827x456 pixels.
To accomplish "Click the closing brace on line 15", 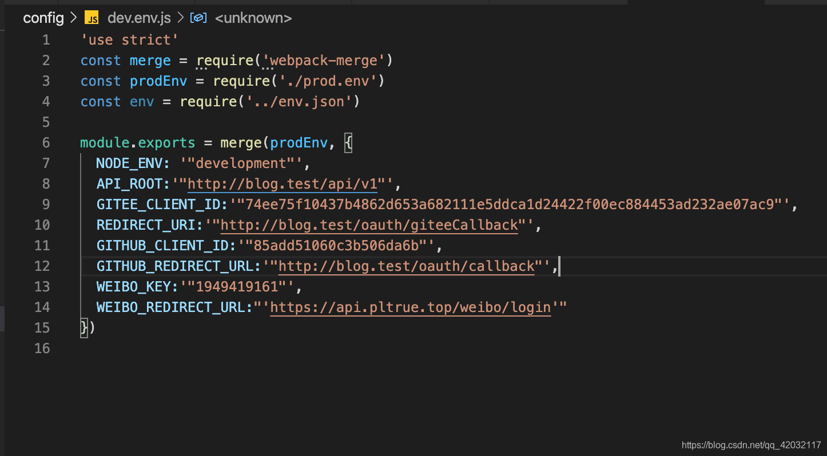I will (84, 328).
